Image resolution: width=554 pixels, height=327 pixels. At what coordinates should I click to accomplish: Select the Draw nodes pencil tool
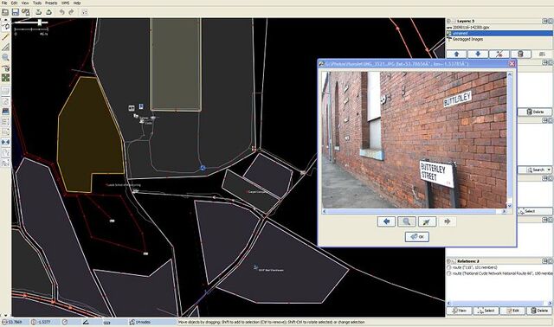6,36
